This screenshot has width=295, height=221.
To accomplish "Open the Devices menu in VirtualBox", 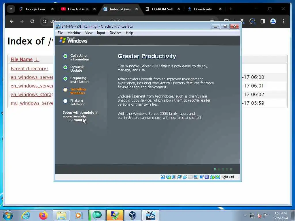I will (x=116, y=33).
